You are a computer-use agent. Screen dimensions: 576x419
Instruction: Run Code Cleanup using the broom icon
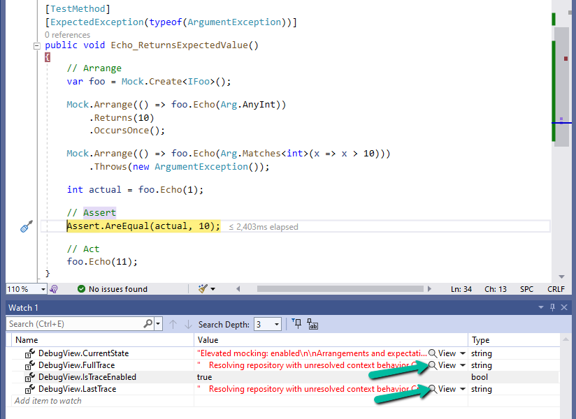(201, 288)
